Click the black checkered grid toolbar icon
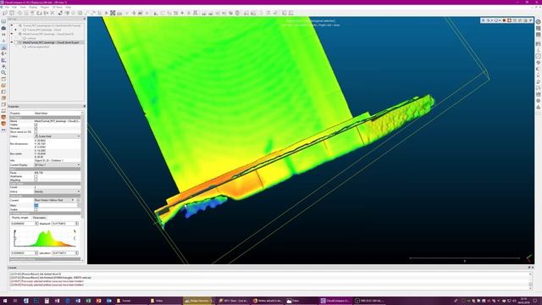Screen dimensions: 542x305 (113, 13)
